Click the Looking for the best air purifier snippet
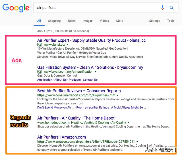 pos(106,101)
